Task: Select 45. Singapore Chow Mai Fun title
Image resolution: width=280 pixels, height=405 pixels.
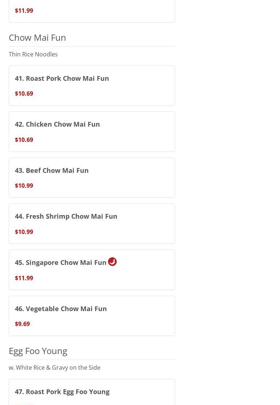Action: (60, 262)
